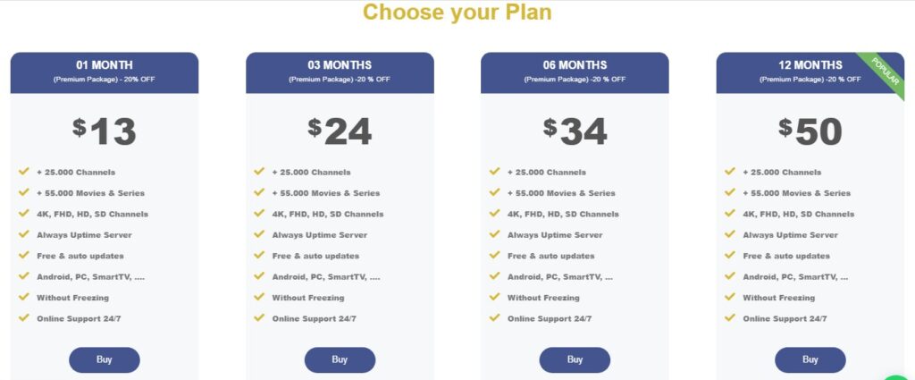The image size is (915, 380).
Task: Select the 06 MONTHS plan header
Action: pos(575,72)
